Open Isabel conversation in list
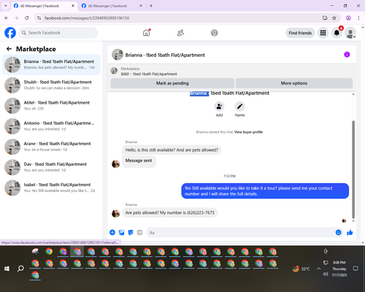Screen dimensions: 365x292 (51, 188)
